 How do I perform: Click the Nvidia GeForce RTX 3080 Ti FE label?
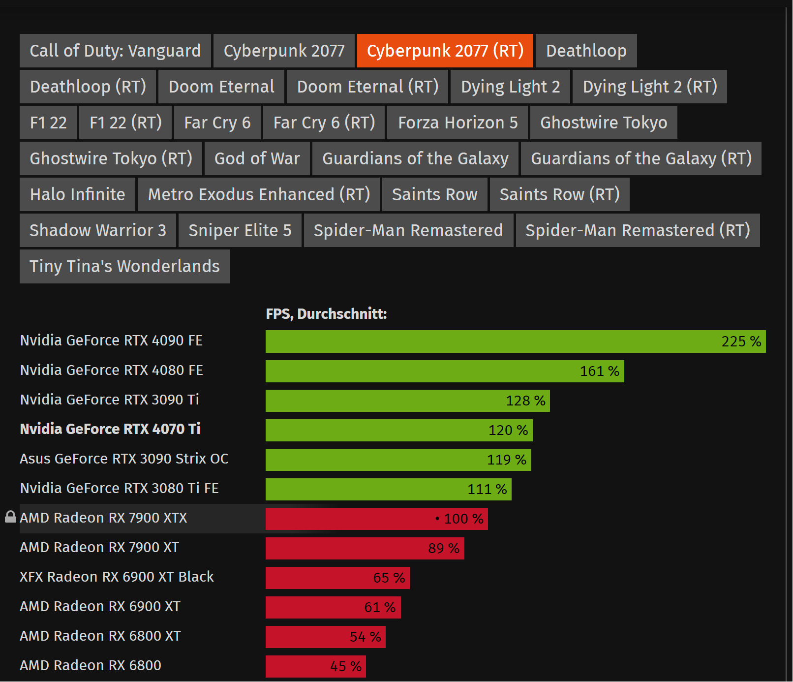pyautogui.click(x=119, y=488)
